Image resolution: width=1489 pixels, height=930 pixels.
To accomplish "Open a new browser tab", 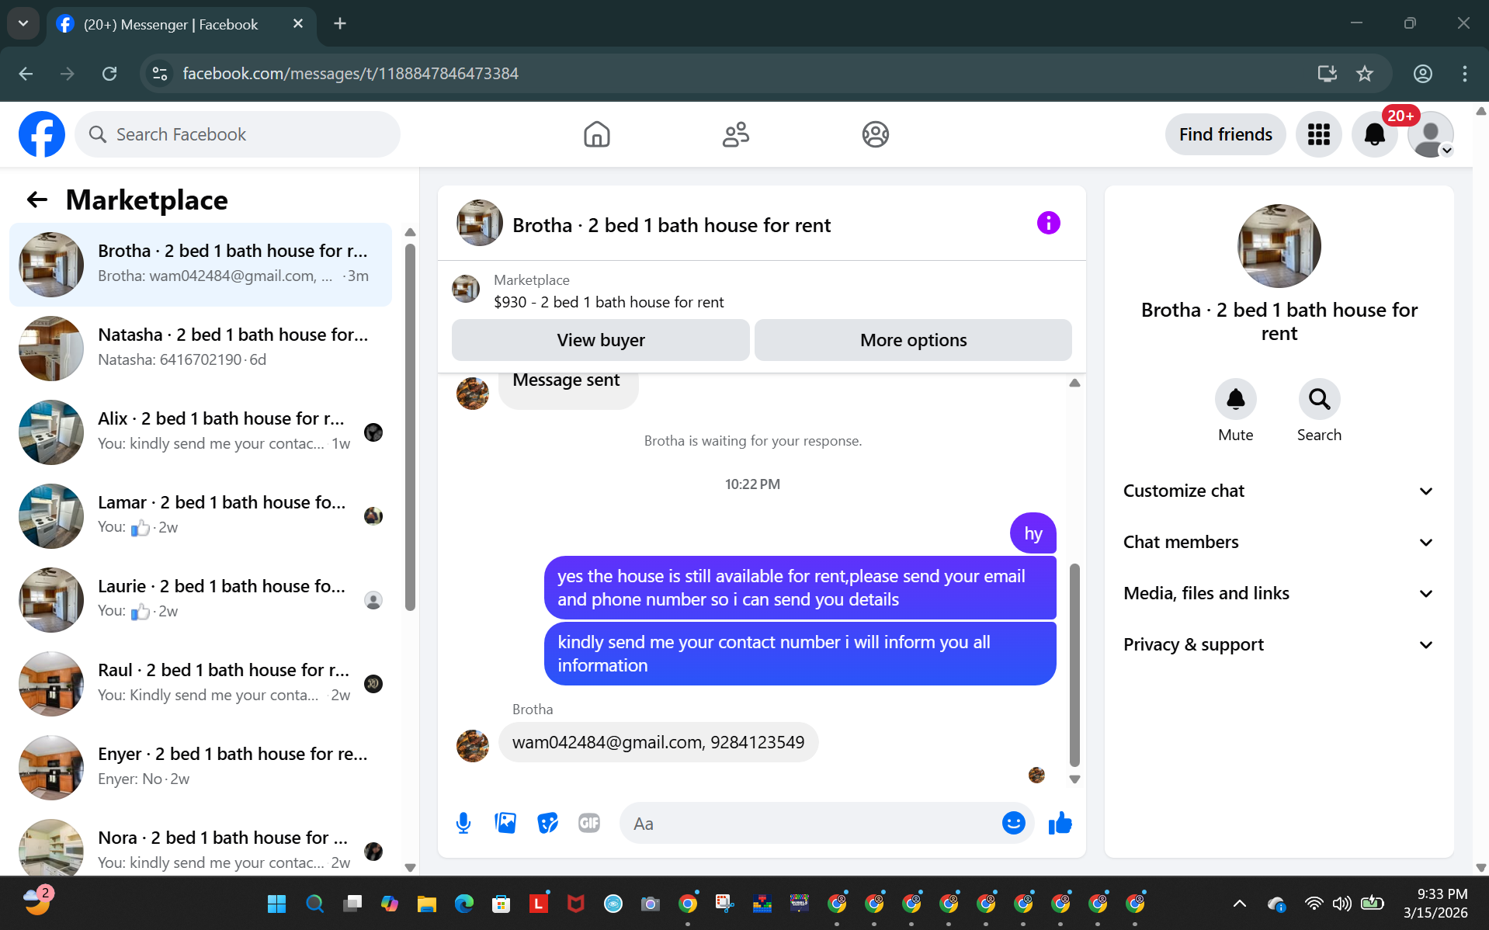I will coord(340,23).
